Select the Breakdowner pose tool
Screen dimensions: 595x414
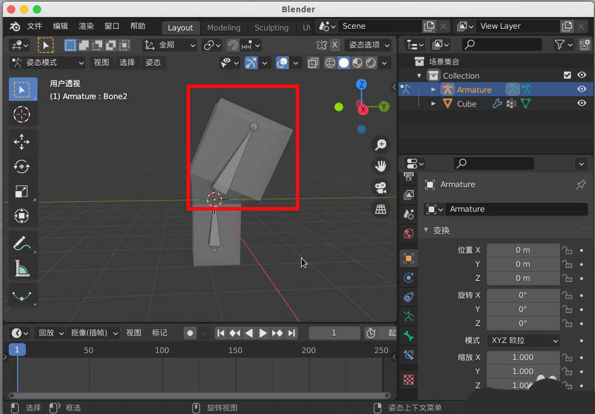coord(22,296)
